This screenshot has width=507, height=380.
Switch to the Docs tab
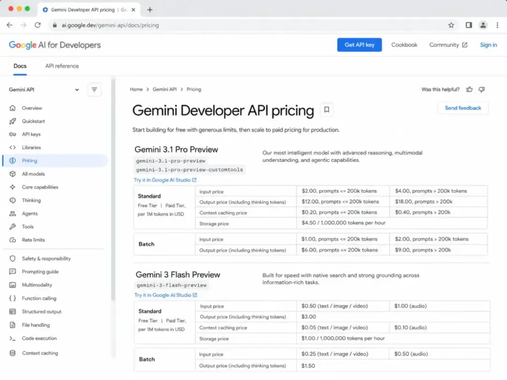pos(20,66)
